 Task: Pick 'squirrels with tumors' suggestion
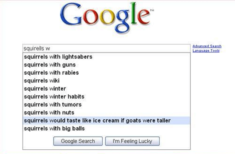pos(107,105)
